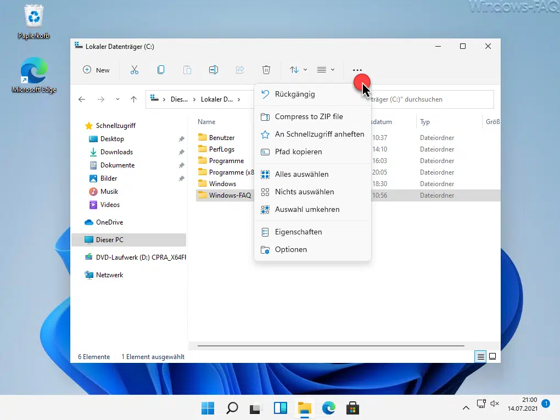The image size is (560, 420).
Task: Select the Rename icon
Action: [213, 70]
